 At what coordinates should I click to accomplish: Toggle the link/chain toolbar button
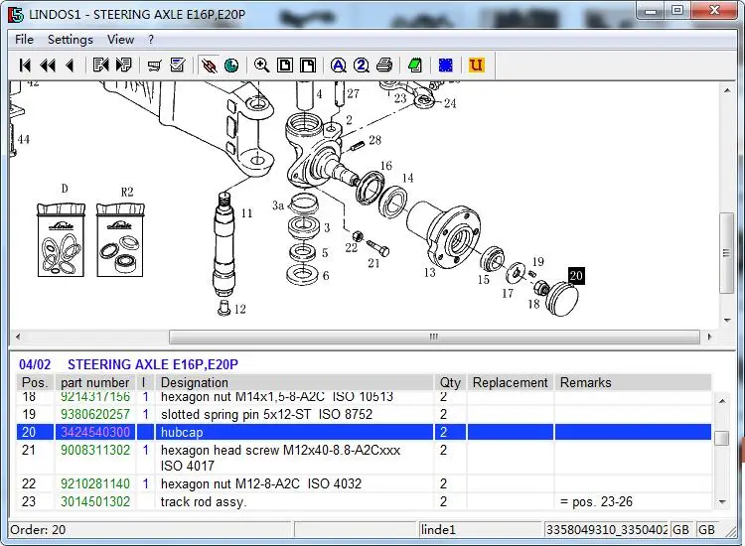coord(209,66)
